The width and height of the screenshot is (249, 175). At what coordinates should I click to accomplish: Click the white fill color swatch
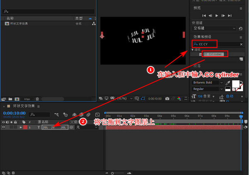coord(236,84)
